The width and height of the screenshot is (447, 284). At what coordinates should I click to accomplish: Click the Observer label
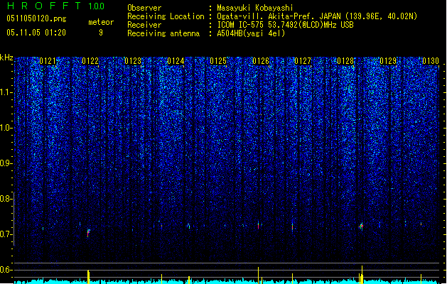click(x=144, y=8)
